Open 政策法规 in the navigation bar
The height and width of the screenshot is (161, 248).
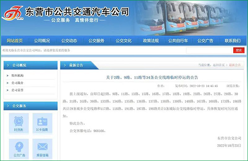[x=151, y=41]
